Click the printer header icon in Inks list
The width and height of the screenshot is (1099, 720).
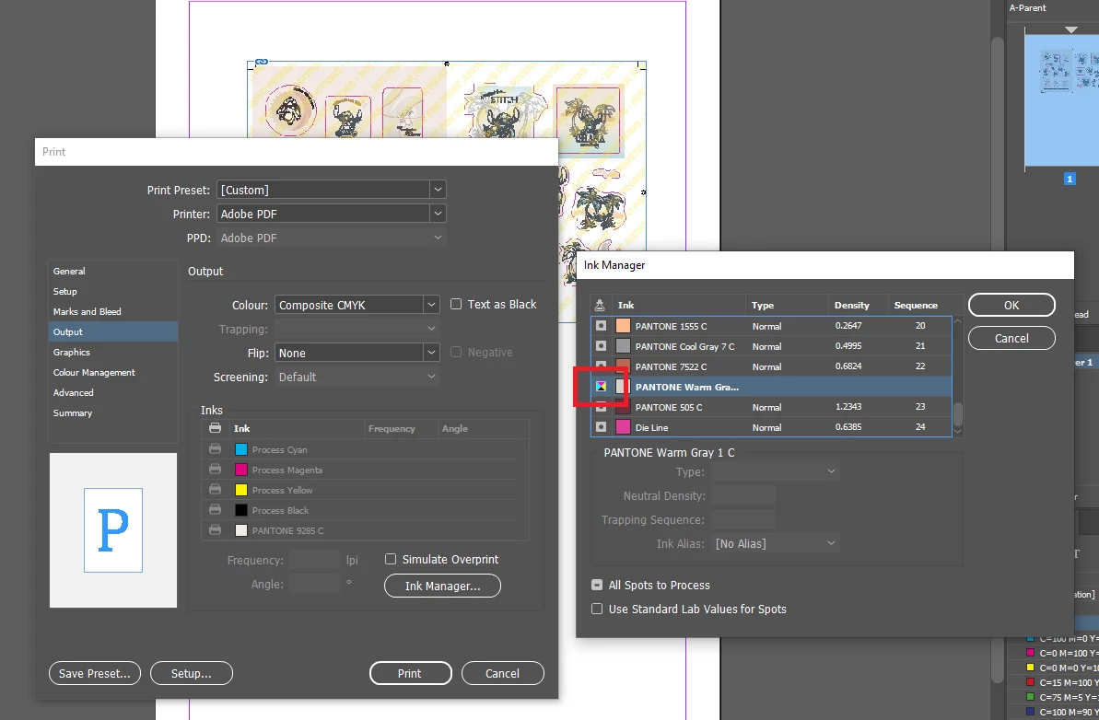pyautogui.click(x=216, y=428)
